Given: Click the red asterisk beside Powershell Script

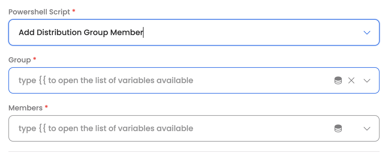Looking at the screenshot, I should click(x=74, y=11).
